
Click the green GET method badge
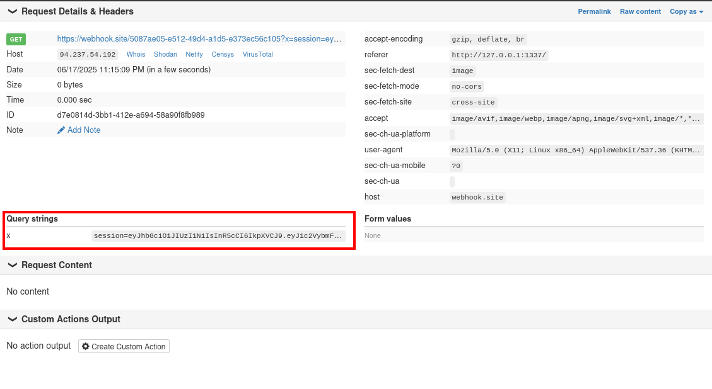pyautogui.click(x=16, y=39)
